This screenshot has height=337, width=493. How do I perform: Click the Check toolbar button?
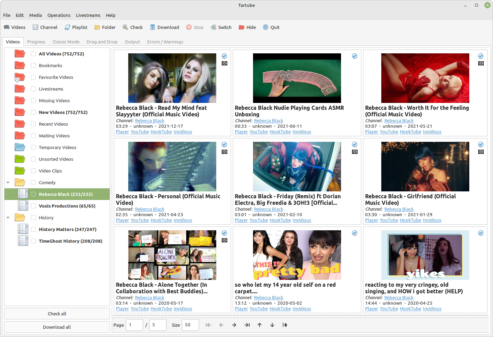133,27
